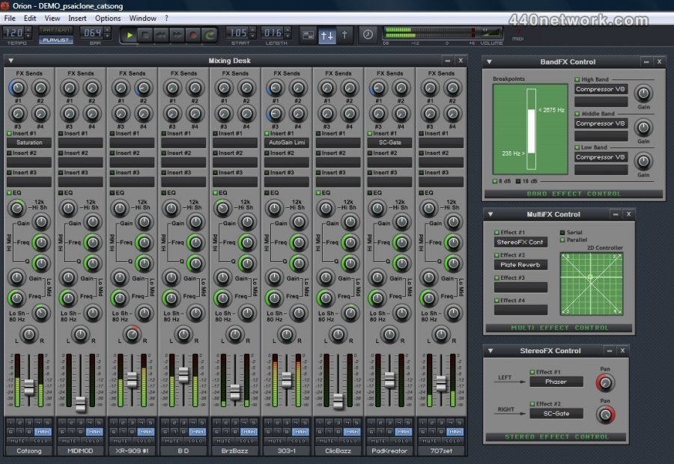Viewport: 674px width, 464px height.
Task: Click the clock icon in the toolbar
Action: tap(368, 34)
